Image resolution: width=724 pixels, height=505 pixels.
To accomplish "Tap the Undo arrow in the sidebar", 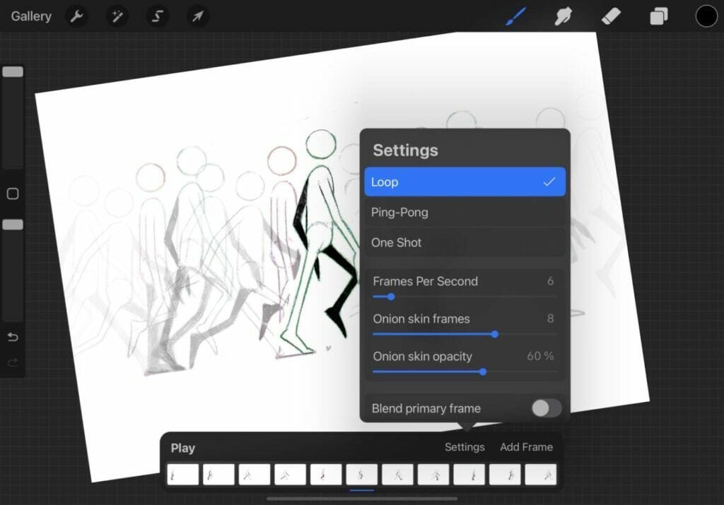I will pyautogui.click(x=13, y=337).
